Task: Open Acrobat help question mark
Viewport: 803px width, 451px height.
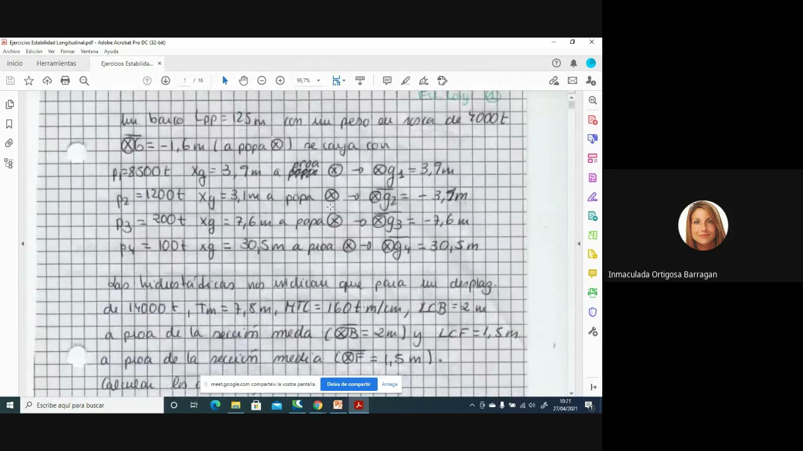Action: 556,63
